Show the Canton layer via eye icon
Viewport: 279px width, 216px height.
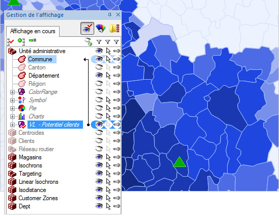99,67
